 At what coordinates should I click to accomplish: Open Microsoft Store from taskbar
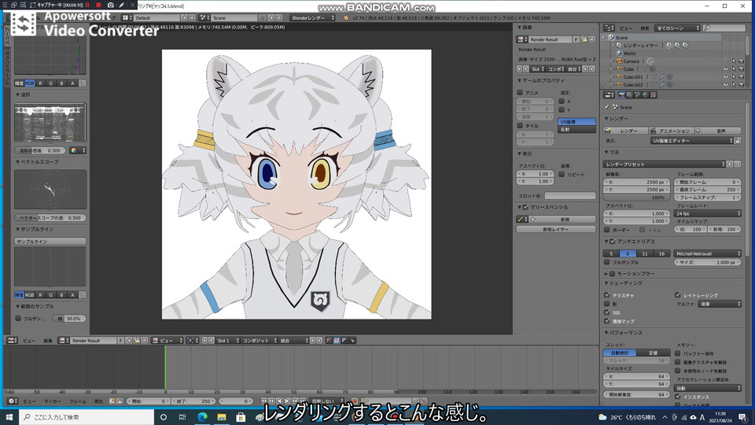pyautogui.click(x=241, y=417)
